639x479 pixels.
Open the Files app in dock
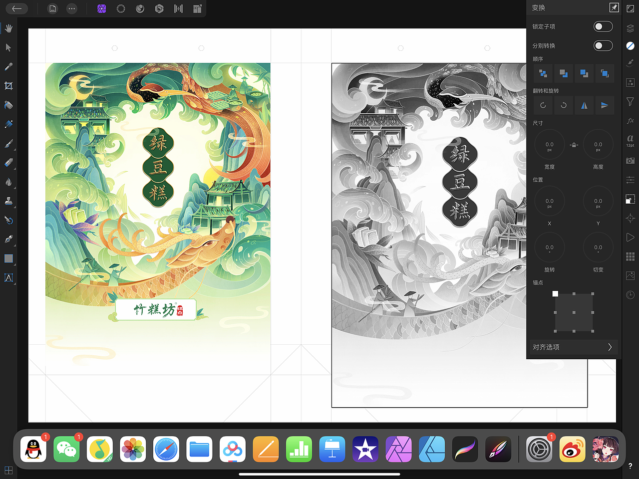click(x=199, y=449)
